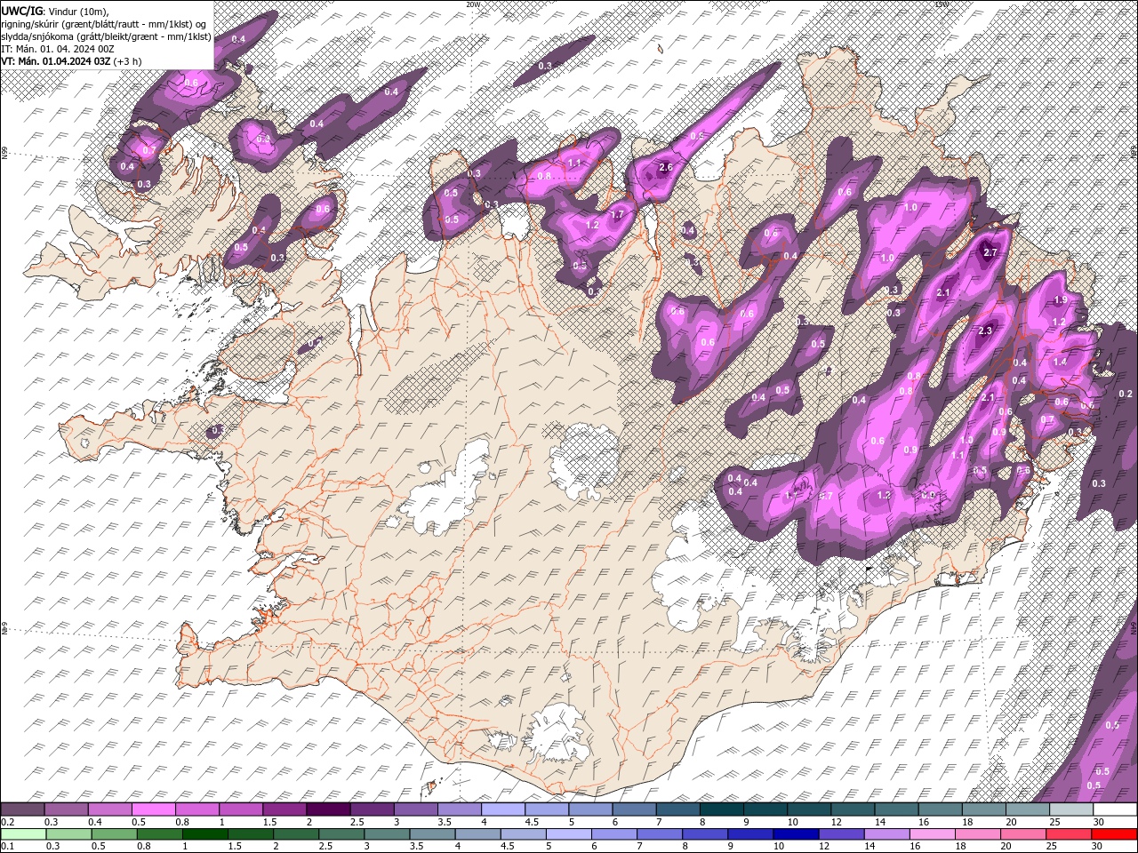1138x853 pixels.
Task: Pick the 18 pink swatch in the lower legend row
Action: 977,834
